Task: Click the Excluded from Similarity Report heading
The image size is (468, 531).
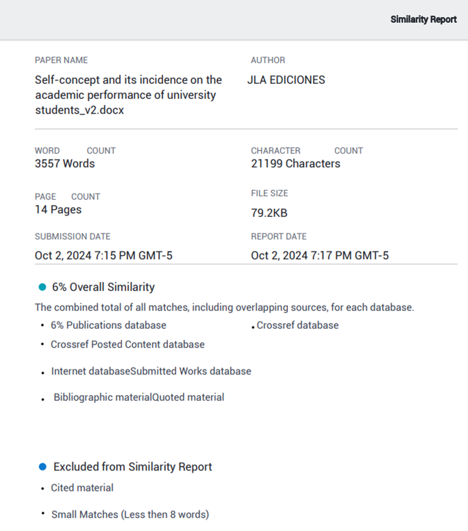Action: [133, 467]
